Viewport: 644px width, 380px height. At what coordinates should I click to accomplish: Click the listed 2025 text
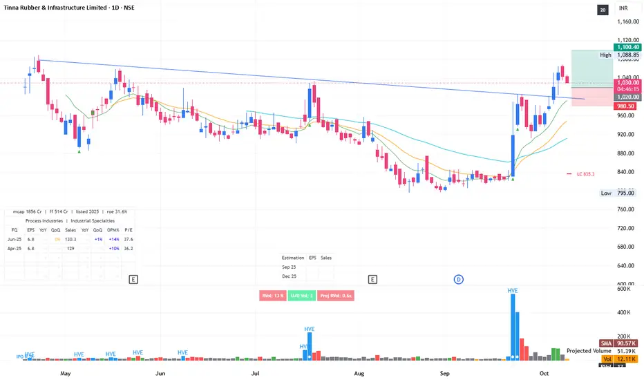pyautogui.click(x=87, y=211)
